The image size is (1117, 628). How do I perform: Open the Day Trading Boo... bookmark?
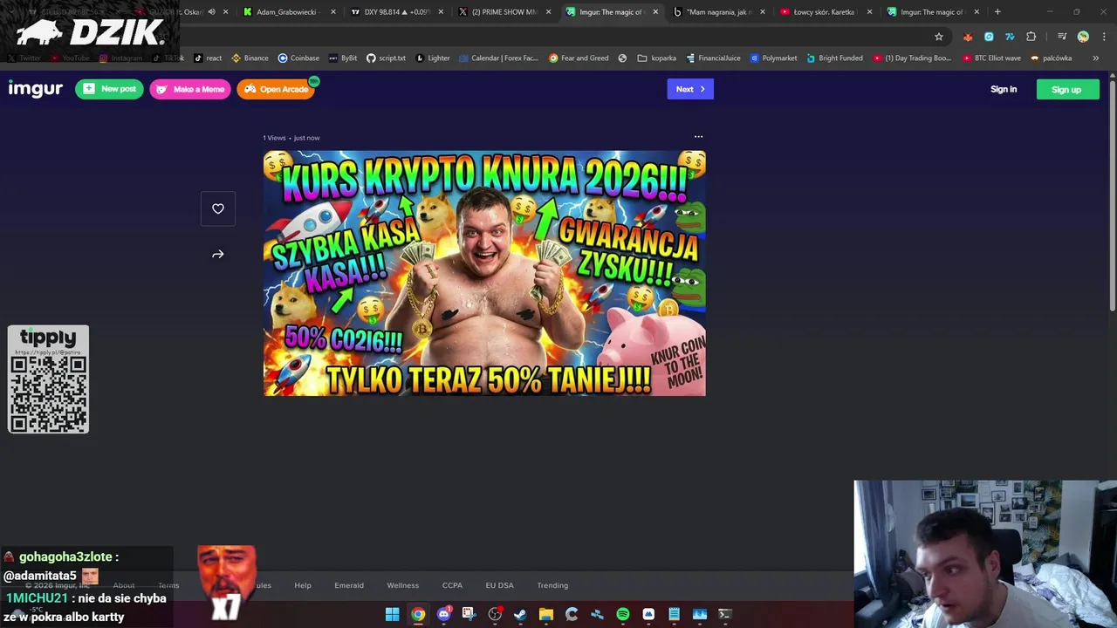coord(912,58)
